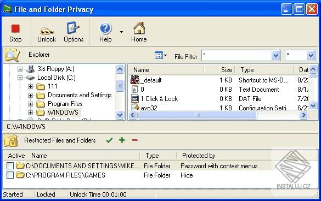Toggle Active checkbox for PROGRAM FILES\GAMES
Viewport: 321px width, 201px height.
10,175
